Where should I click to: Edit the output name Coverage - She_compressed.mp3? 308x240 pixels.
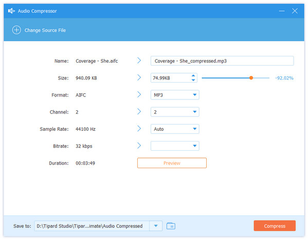tap(222, 61)
